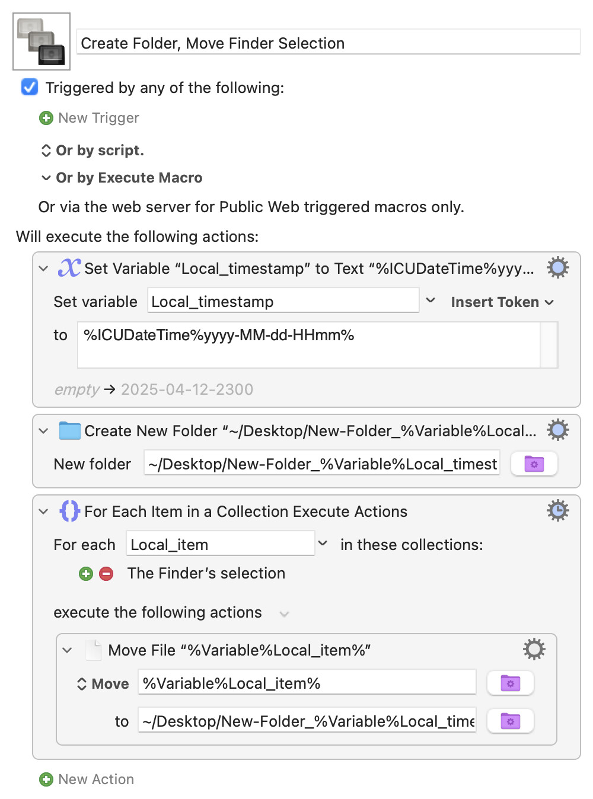Open the Insert Token dropdown
Screen dimensions: 593x799
click(x=502, y=302)
